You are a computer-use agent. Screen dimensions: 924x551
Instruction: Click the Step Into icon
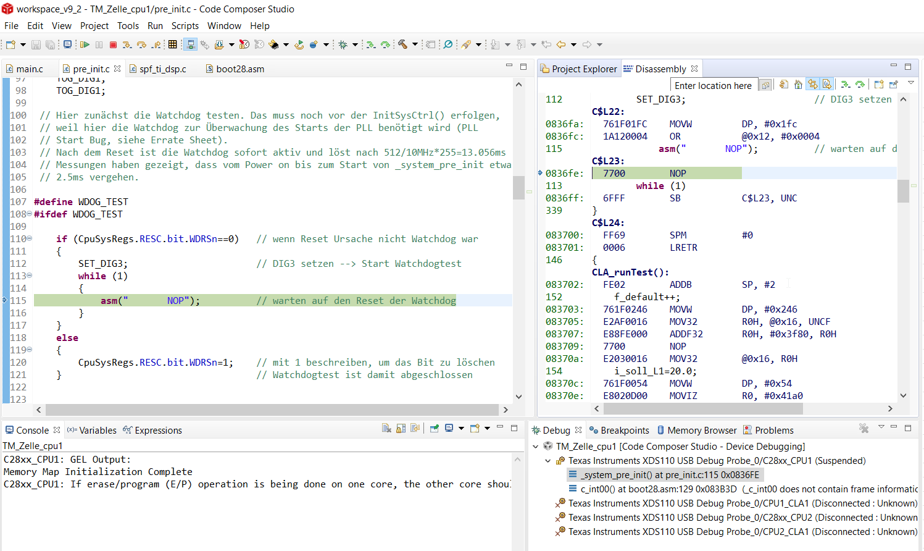[127, 44]
